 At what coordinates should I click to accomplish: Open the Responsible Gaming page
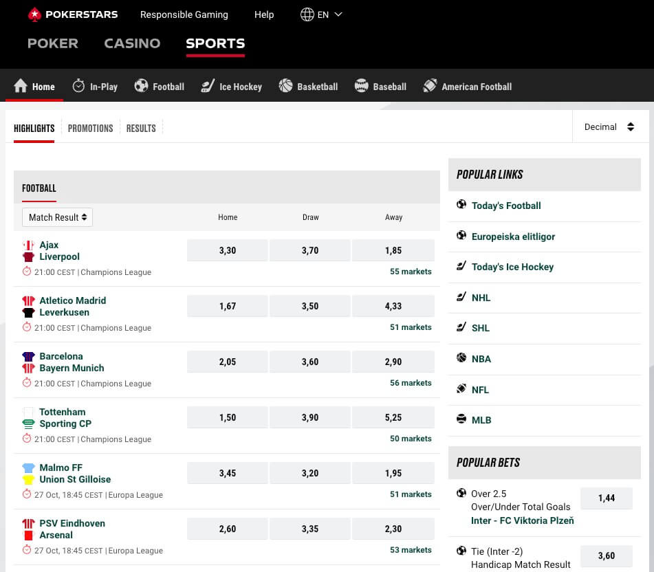click(x=184, y=14)
